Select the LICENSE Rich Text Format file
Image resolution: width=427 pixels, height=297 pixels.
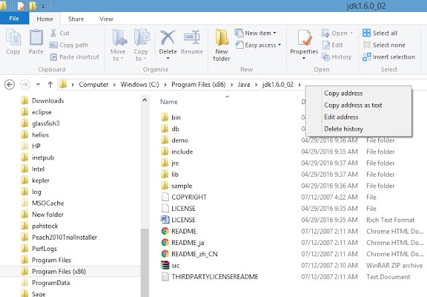point(183,220)
